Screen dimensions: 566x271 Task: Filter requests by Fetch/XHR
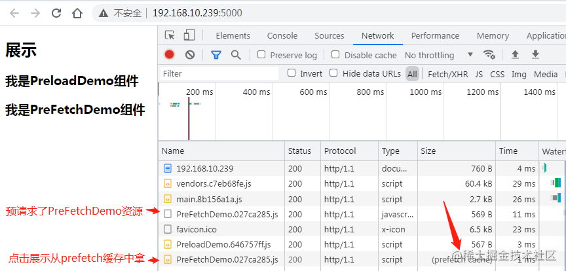pyautogui.click(x=448, y=74)
